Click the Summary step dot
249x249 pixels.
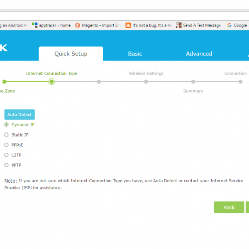(193, 82)
